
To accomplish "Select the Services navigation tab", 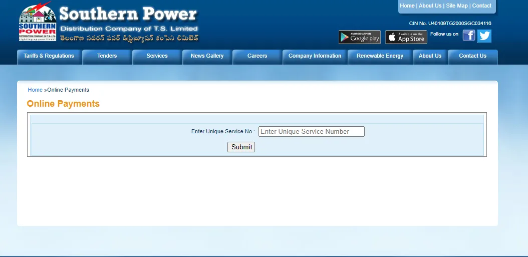I will [157, 56].
